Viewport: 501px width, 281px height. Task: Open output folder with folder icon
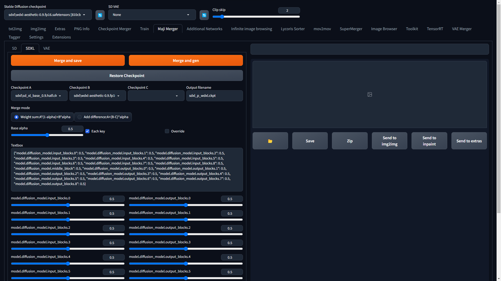[270, 141]
